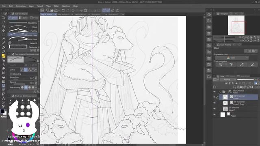Screen dimensions: 260x146
Task: Click the Clear circle icon in the command bar
Action: [x=73, y=10]
